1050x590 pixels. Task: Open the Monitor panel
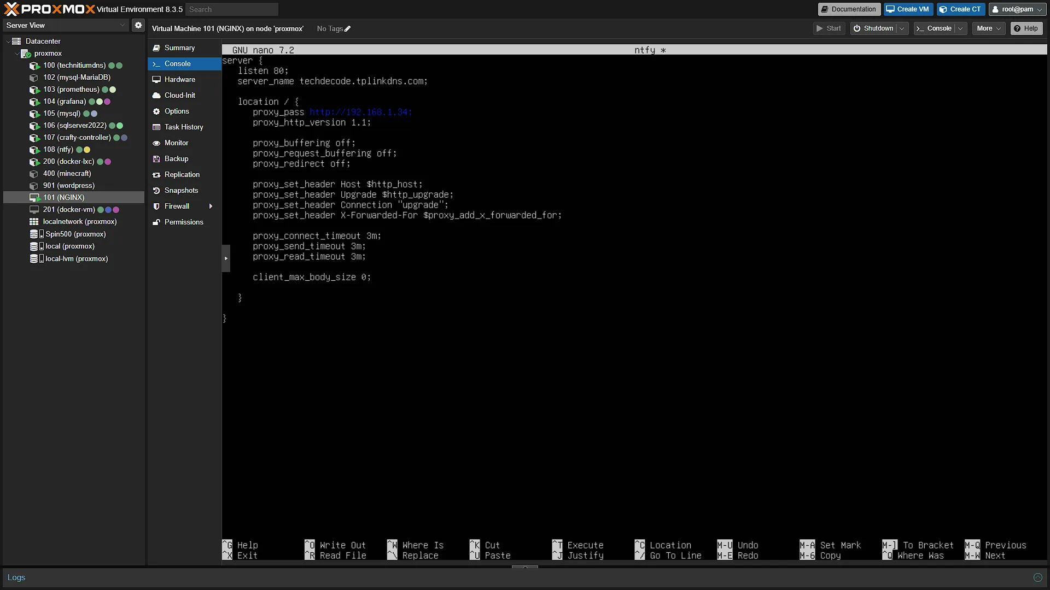point(184,143)
